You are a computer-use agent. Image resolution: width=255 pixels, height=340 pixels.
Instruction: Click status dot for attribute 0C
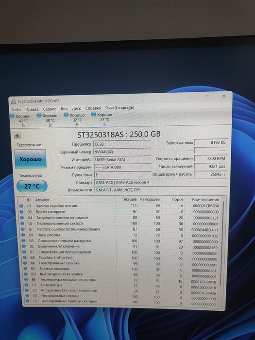(x=24, y=246)
